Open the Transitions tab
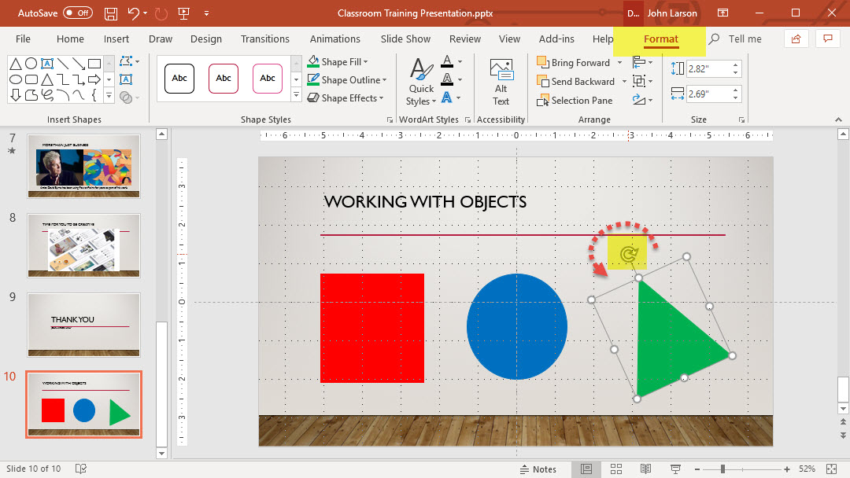850x478 pixels. click(x=265, y=39)
